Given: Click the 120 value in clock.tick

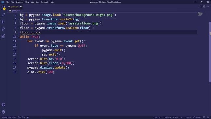Looking at the screenshot, I should click(50, 72).
